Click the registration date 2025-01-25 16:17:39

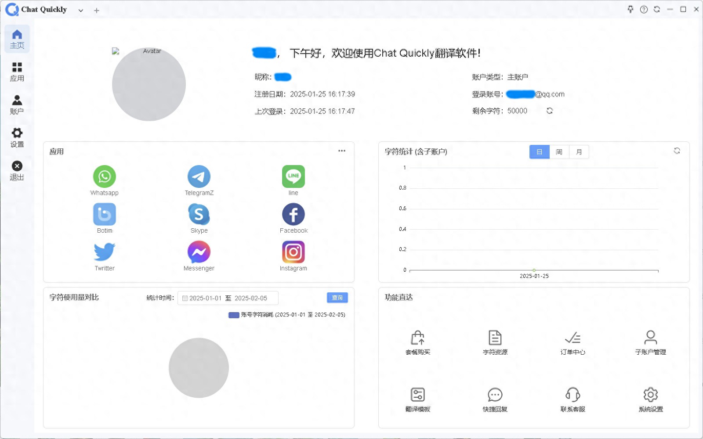(x=323, y=94)
